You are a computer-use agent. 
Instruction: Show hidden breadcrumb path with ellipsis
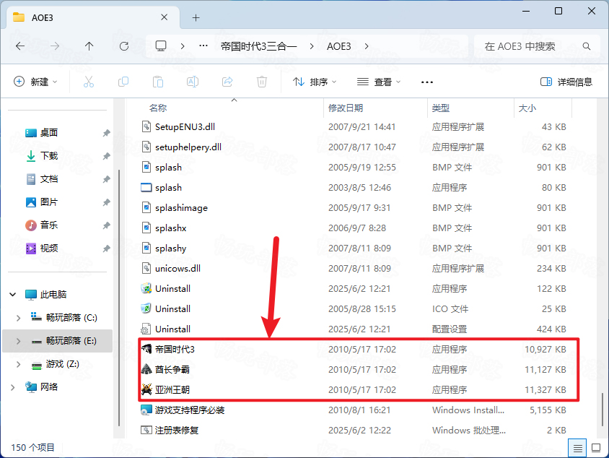[x=203, y=46]
